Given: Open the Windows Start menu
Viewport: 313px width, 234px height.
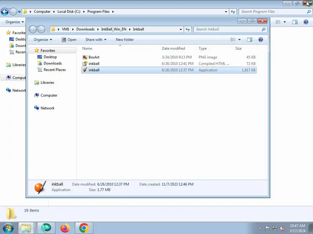Looking at the screenshot, I should (8, 228).
